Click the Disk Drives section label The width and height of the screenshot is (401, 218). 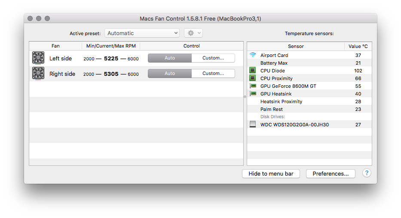(272, 116)
